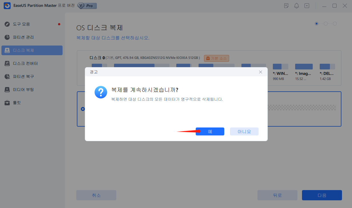The width and height of the screenshot is (352, 208).
Task: Close the EaseUS Partition Master window
Action: [345, 6]
